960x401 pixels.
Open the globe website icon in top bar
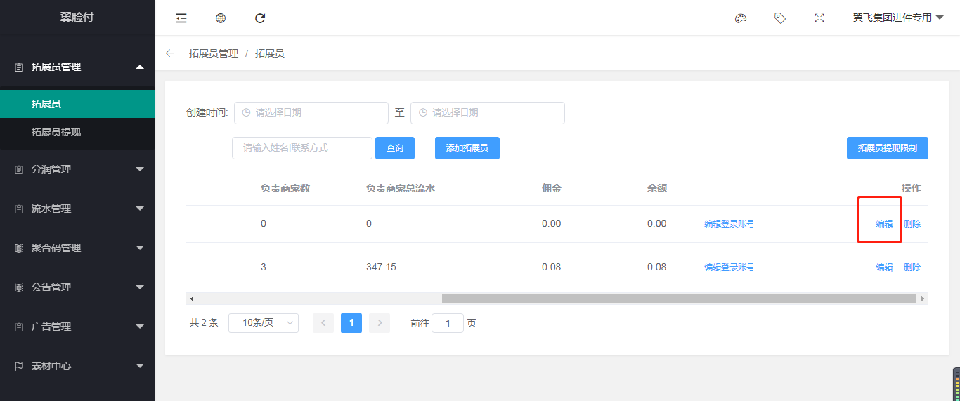(221, 18)
